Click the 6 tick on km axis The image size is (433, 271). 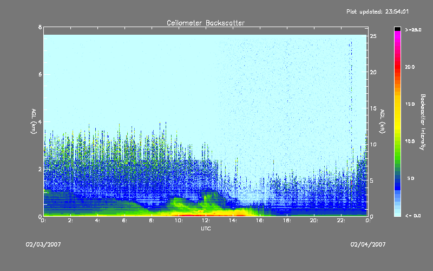click(x=40, y=74)
